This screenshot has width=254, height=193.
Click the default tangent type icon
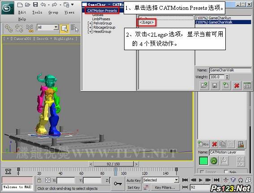click(146, 188)
